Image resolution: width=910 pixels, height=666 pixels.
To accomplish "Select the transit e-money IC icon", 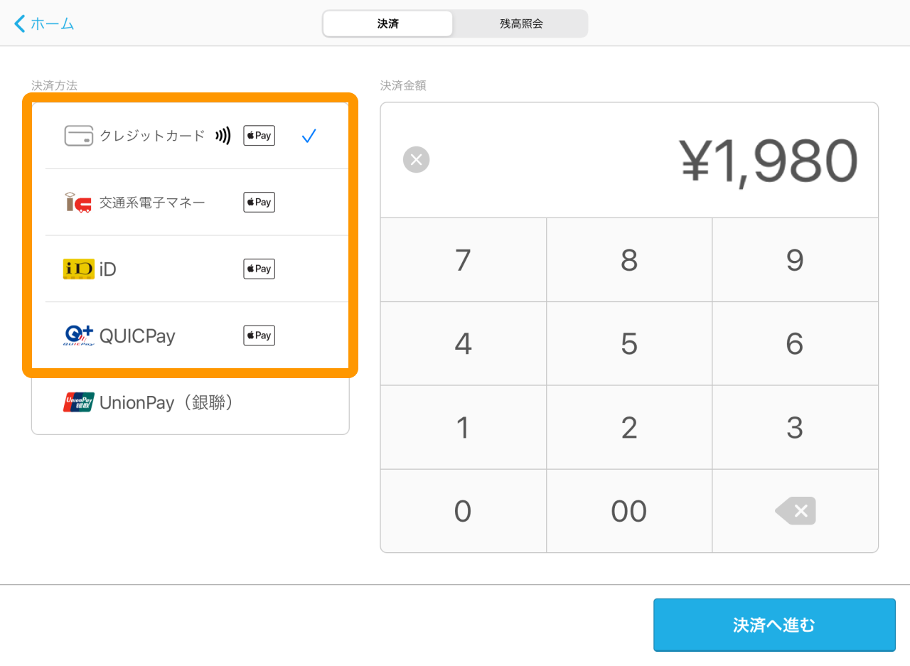I will (78, 203).
